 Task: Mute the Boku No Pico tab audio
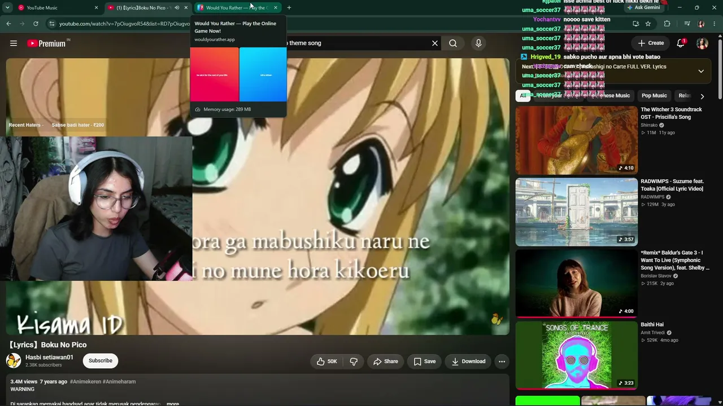click(177, 7)
